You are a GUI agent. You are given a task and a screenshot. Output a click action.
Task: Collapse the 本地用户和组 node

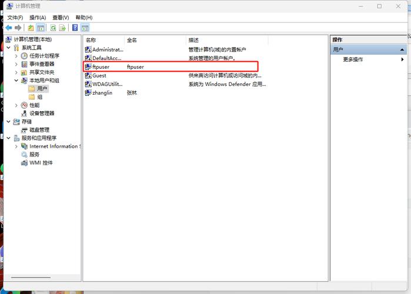pos(16,81)
